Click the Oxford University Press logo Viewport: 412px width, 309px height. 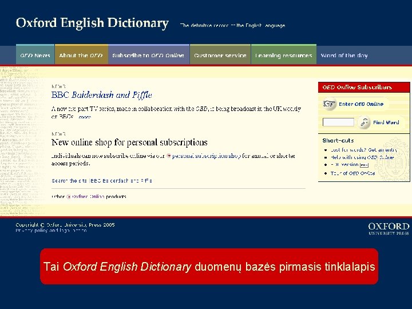(x=389, y=228)
